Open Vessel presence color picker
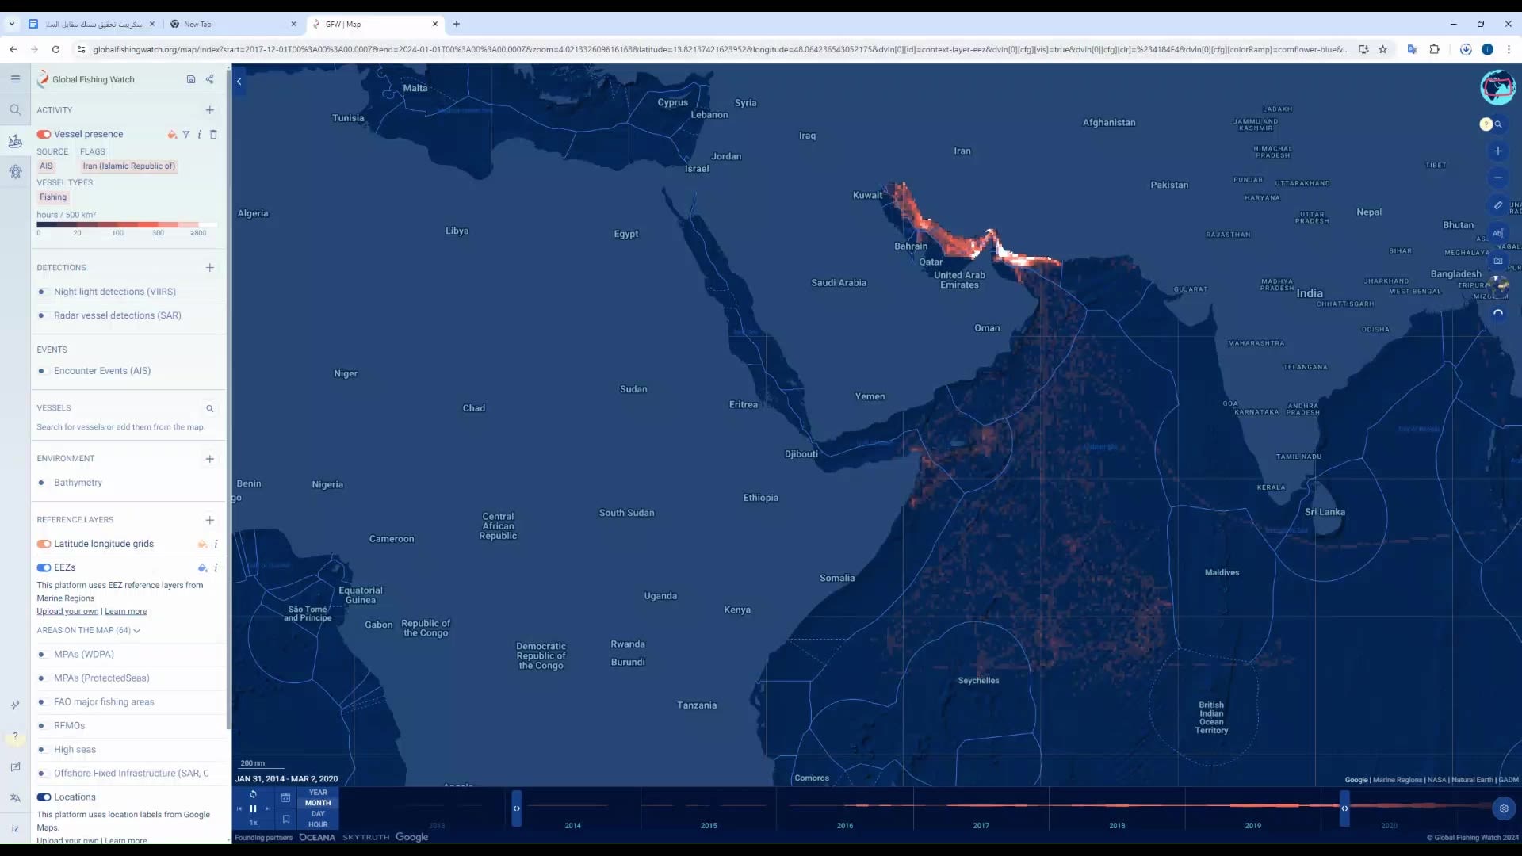The width and height of the screenshot is (1522, 856). [x=172, y=135]
